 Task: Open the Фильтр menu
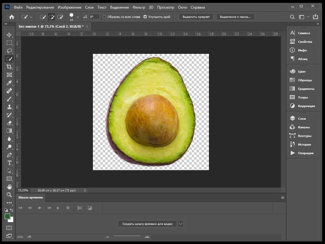[x=139, y=7]
